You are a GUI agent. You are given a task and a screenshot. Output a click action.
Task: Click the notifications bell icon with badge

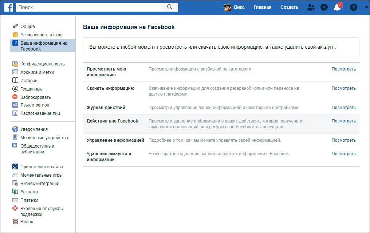click(x=337, y=7)
